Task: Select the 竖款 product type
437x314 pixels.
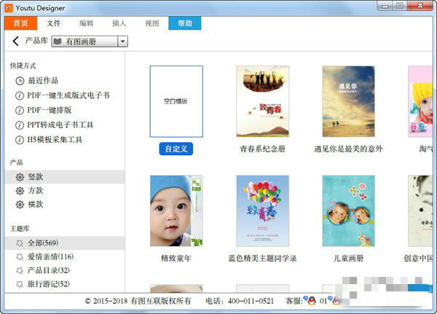Action: pyautogui.click(x=65, y=177)
